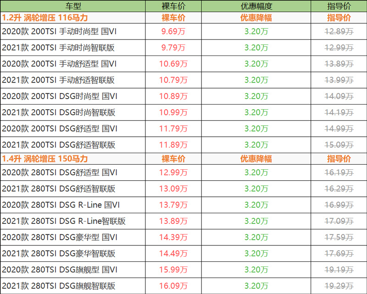Click 2020款 280TSI DSG豪华型 国VI
367x294 pixels.
click(60, 237)
